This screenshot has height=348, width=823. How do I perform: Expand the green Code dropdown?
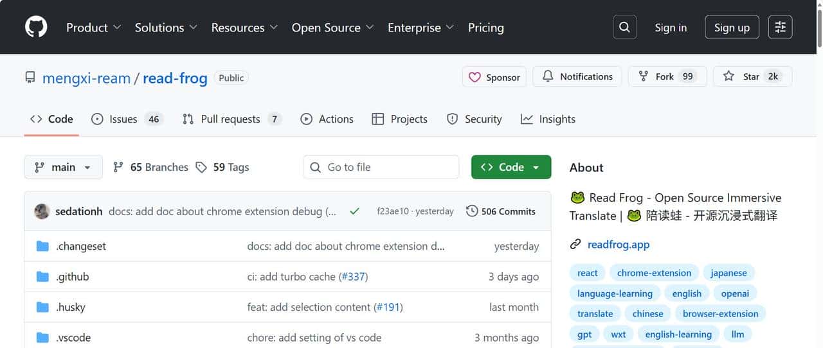click(x=511, y=167)
